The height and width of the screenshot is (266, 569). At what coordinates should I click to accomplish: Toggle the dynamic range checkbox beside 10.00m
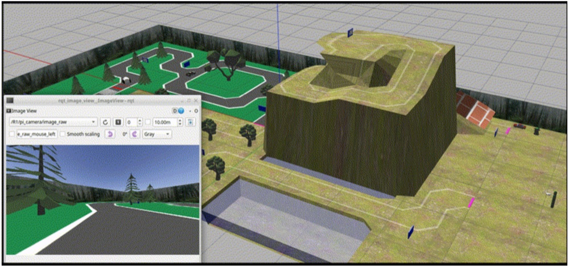tap(149, 122)
